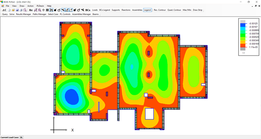Open the Draw menu
The image size is (261, 139).
(22, 6)
